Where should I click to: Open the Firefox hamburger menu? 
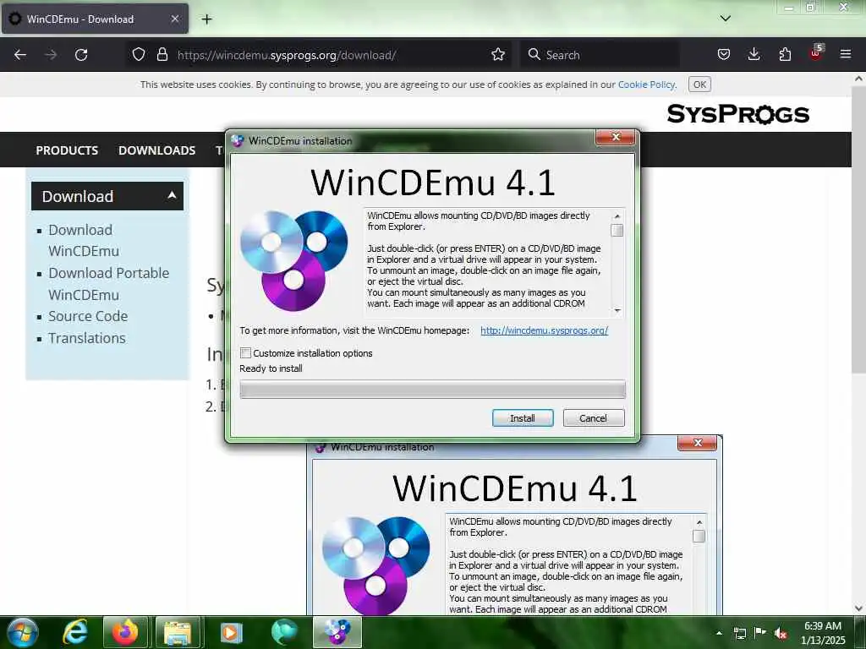pyautogui.click(x=846, y=55)
